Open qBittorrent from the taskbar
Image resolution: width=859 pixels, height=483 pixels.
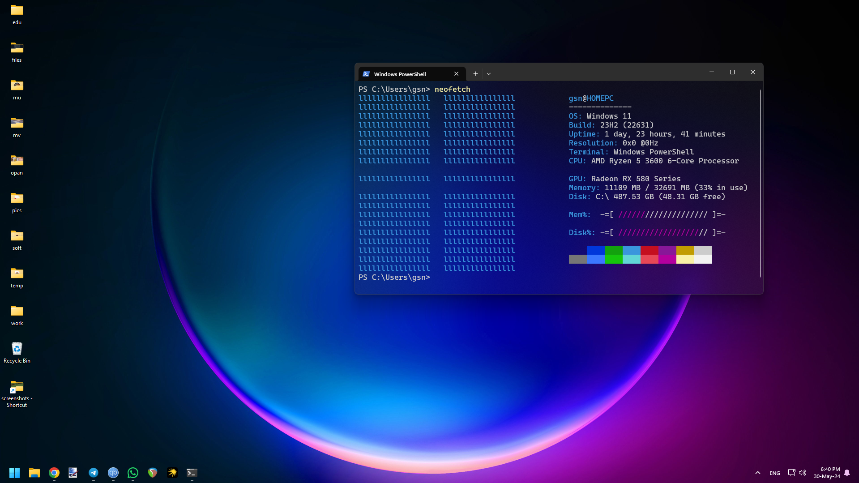tap(113, 473)
